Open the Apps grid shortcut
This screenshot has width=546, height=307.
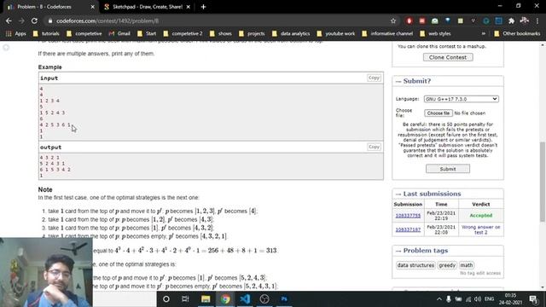point(16,33)
